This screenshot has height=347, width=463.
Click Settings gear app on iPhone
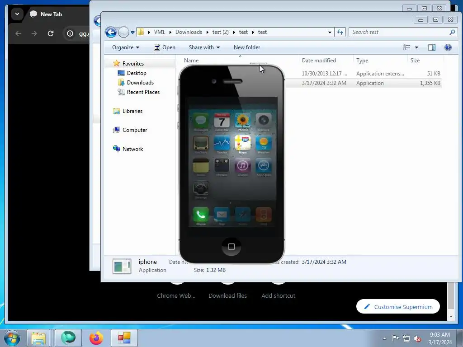(201, 188)
